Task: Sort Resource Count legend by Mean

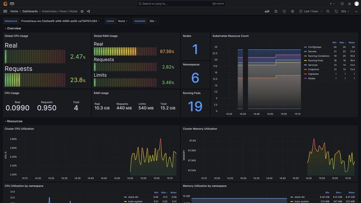Action: point(352,43)
